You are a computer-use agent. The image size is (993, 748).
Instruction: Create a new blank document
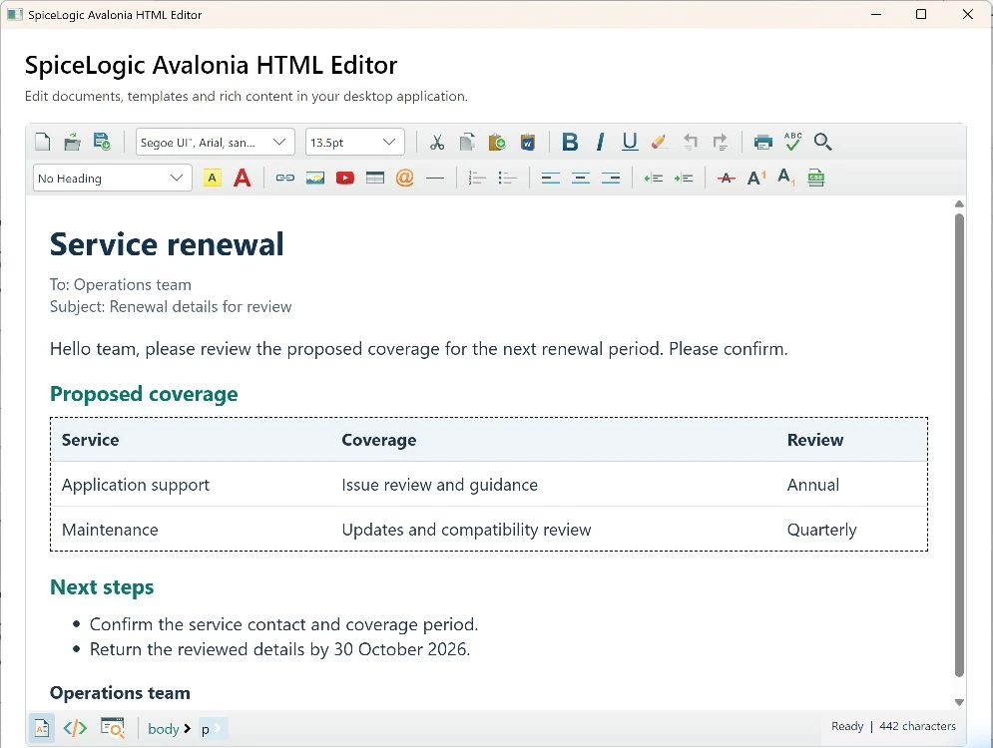pyautogui.click(x=43, y=142)
